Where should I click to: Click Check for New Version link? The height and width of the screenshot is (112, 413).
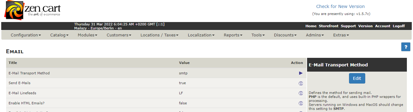coord(340,6)
